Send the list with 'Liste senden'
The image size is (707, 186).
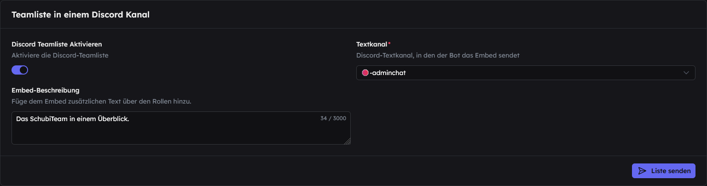coord(664,171)
